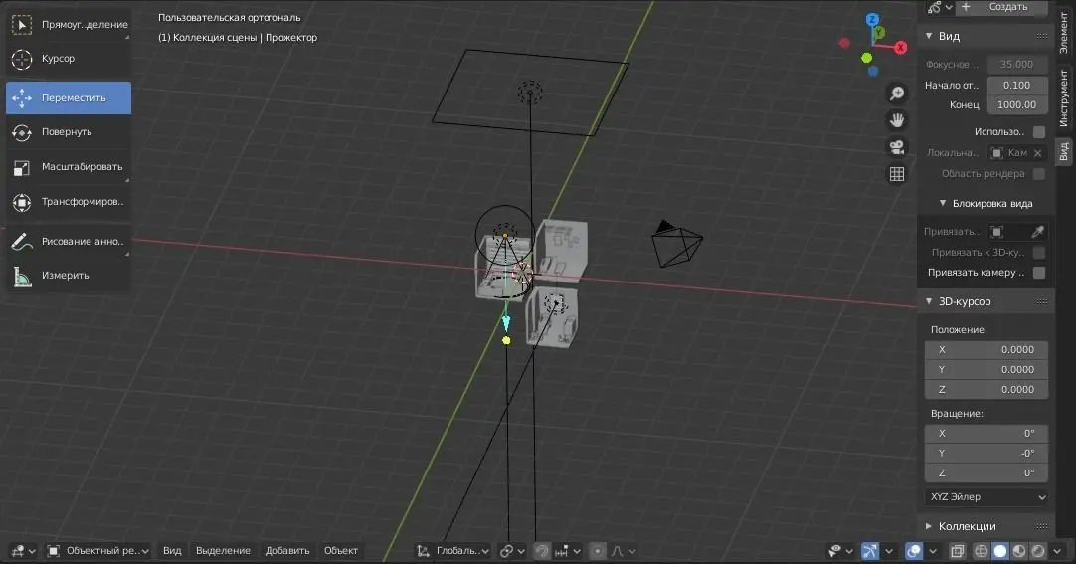Toggle the Привязать камеру checkbox

coord(1039,273)
